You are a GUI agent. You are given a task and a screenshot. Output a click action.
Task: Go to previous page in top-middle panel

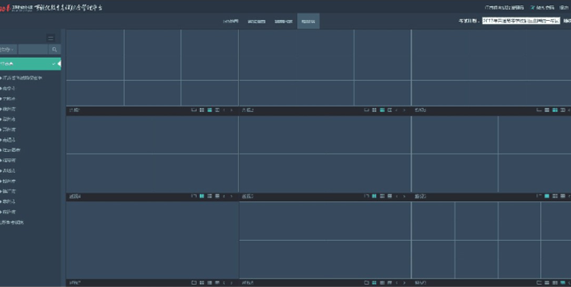click(x=397, y=110)
